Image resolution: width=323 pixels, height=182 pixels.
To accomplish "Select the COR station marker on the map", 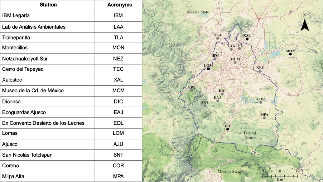I will [261, 102].
